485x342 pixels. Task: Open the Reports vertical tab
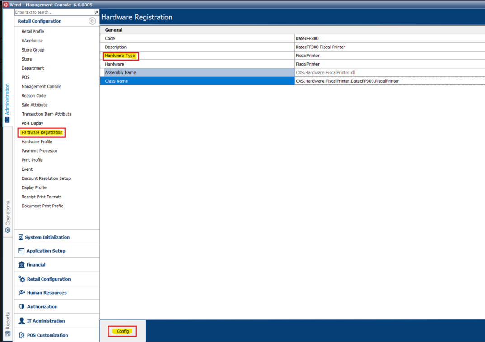click(8, 324)
